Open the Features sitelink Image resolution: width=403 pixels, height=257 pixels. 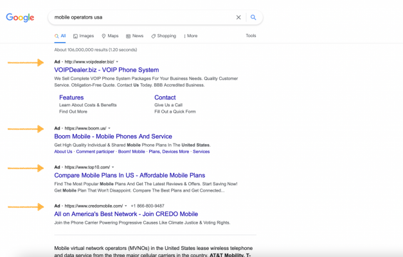tap(71, 97)
